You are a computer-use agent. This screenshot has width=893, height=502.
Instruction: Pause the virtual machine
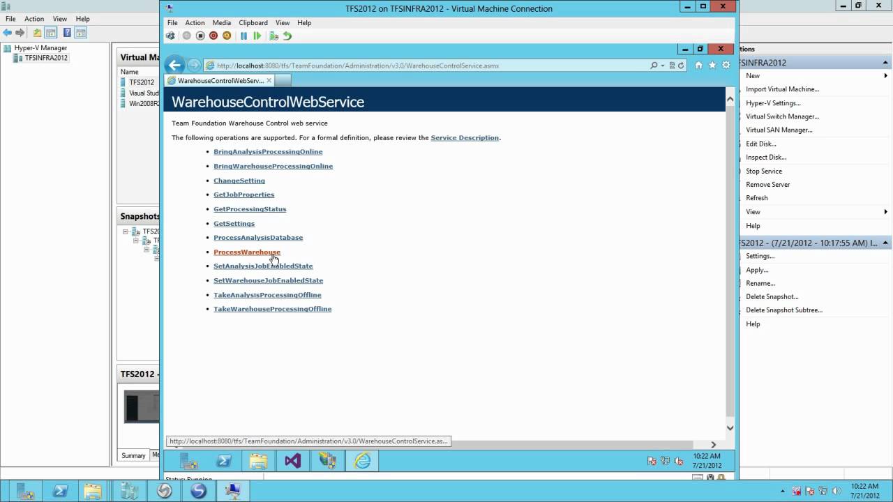pyautogui.click(x=243, y=36)
